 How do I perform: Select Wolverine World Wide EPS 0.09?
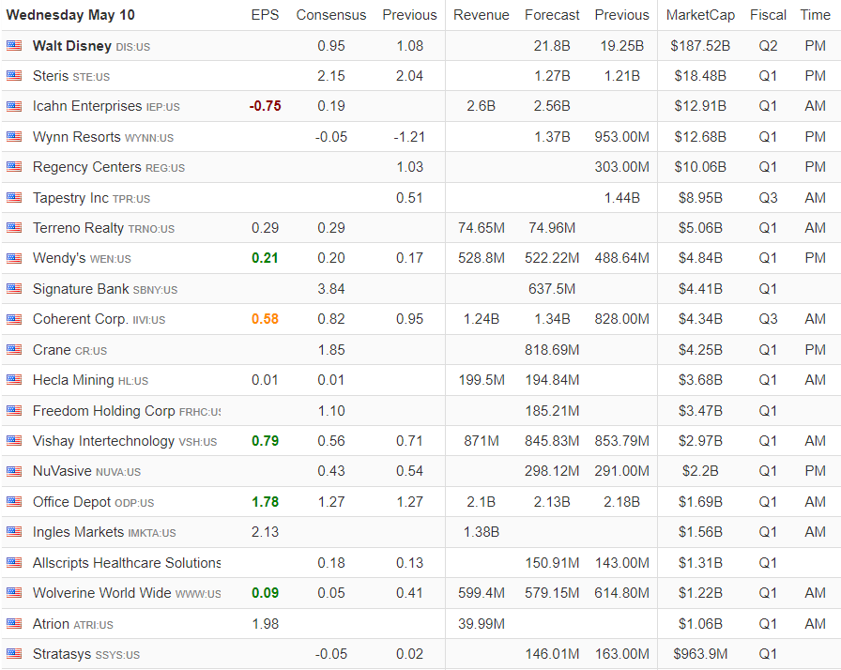pyautogui.click(x=265, y=593)
